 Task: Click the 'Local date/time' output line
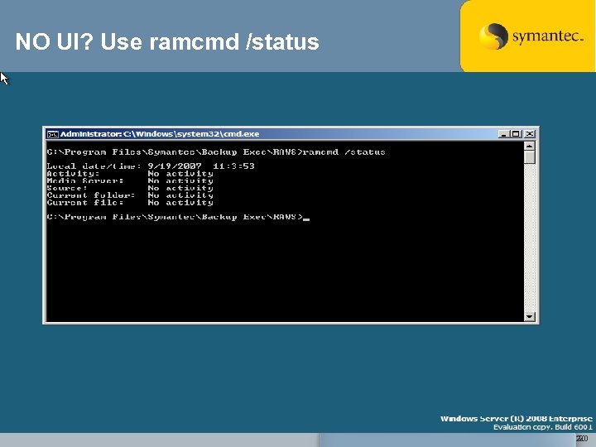(x=151, y=166)
